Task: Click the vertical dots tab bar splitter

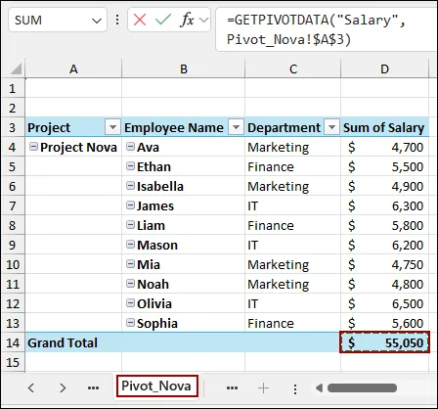Action: (295, 388)
